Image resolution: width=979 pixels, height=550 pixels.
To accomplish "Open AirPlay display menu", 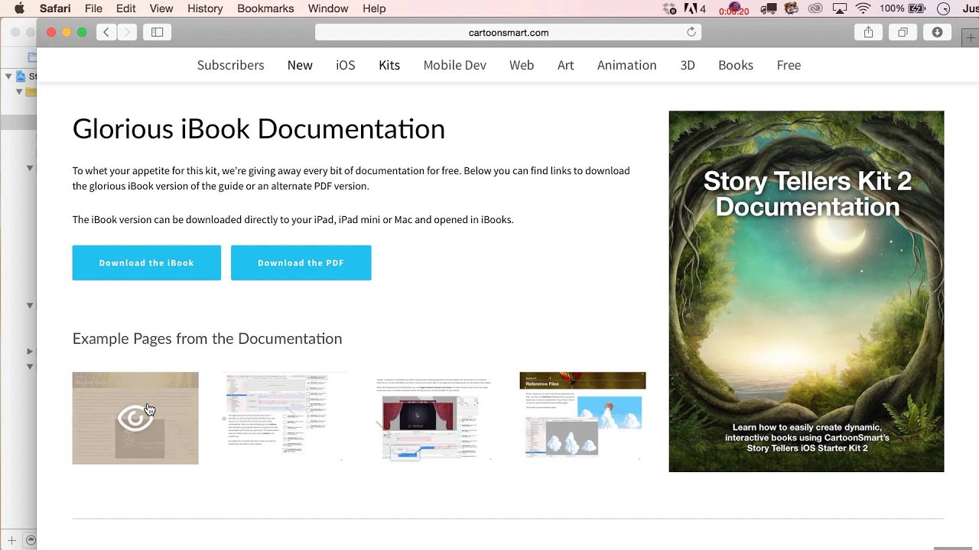I will (x=839, y=8).
